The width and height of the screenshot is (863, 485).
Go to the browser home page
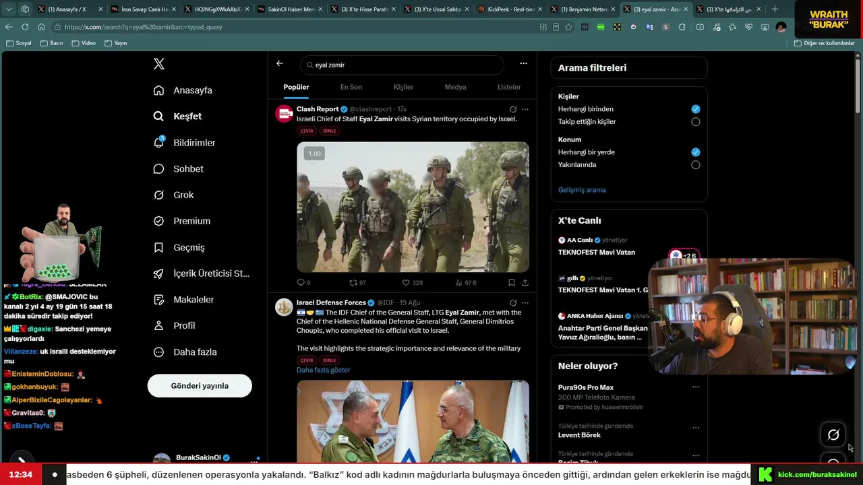[41, 27]
